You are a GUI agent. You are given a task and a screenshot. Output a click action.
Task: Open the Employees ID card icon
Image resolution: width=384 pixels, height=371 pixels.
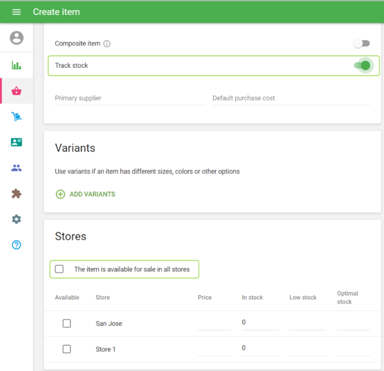click(17, 142)
